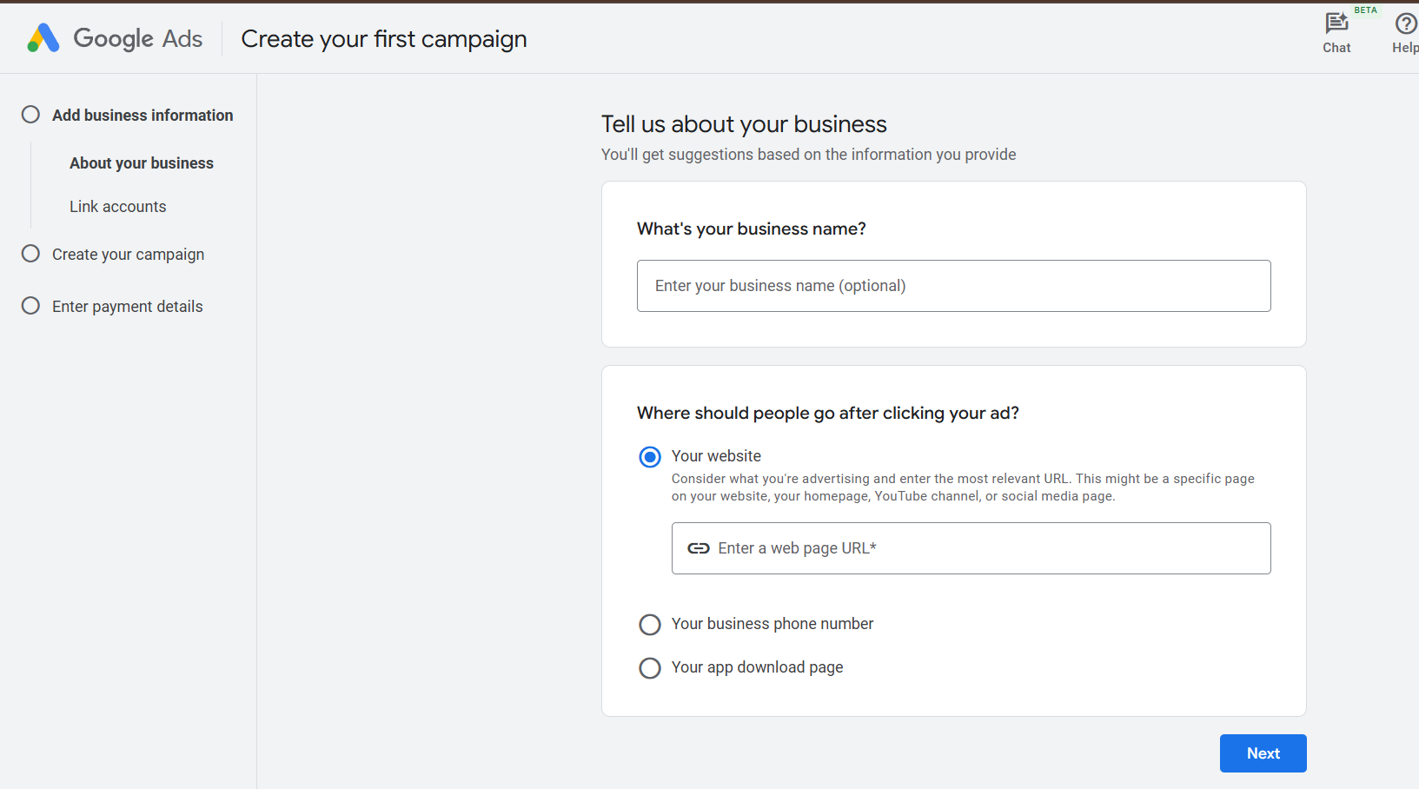Click the Google Ads logo icon
This screenshot has height=789, width=1419.
click(43, 38)
